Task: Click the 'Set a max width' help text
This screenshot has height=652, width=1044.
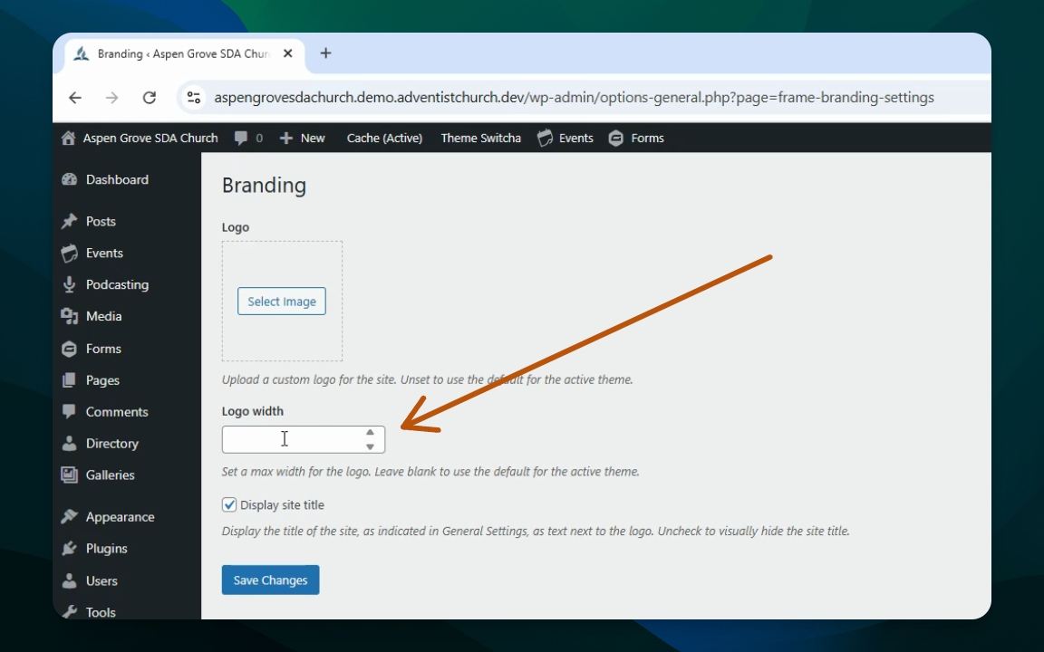Action: (x=430, y=471)
